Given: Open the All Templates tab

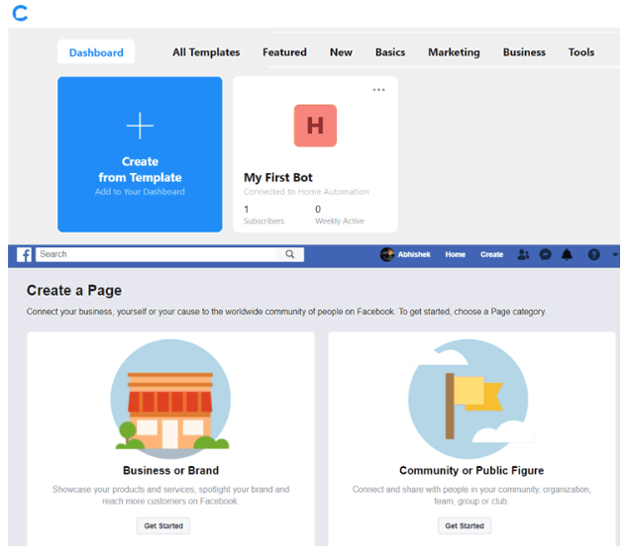Looking at the screenshot, I should click(206, 52).
